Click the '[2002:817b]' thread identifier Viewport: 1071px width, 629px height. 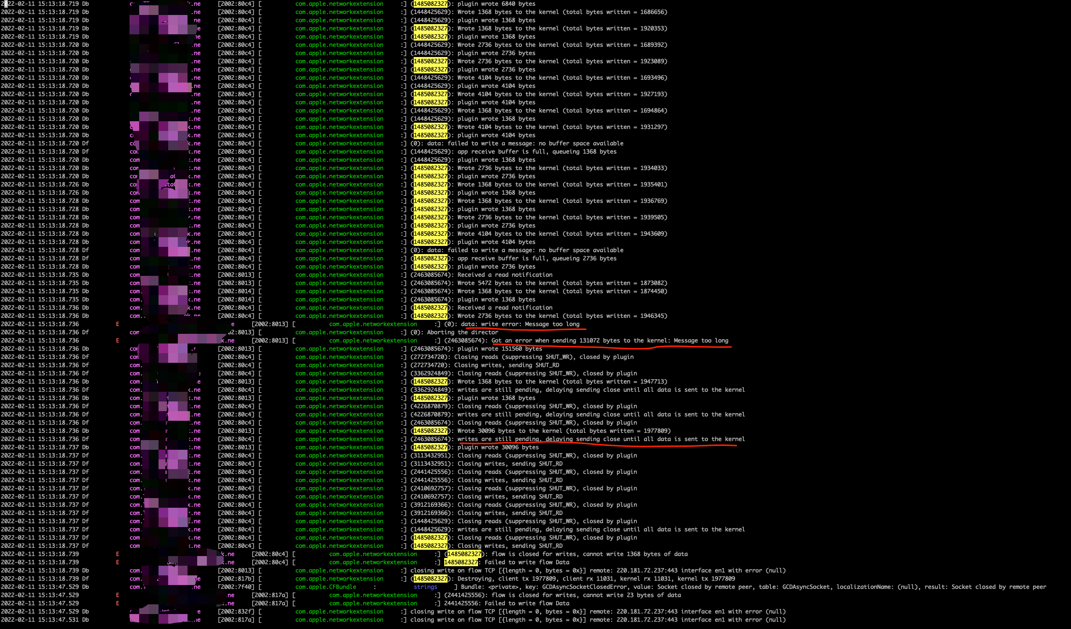(235, 579)
